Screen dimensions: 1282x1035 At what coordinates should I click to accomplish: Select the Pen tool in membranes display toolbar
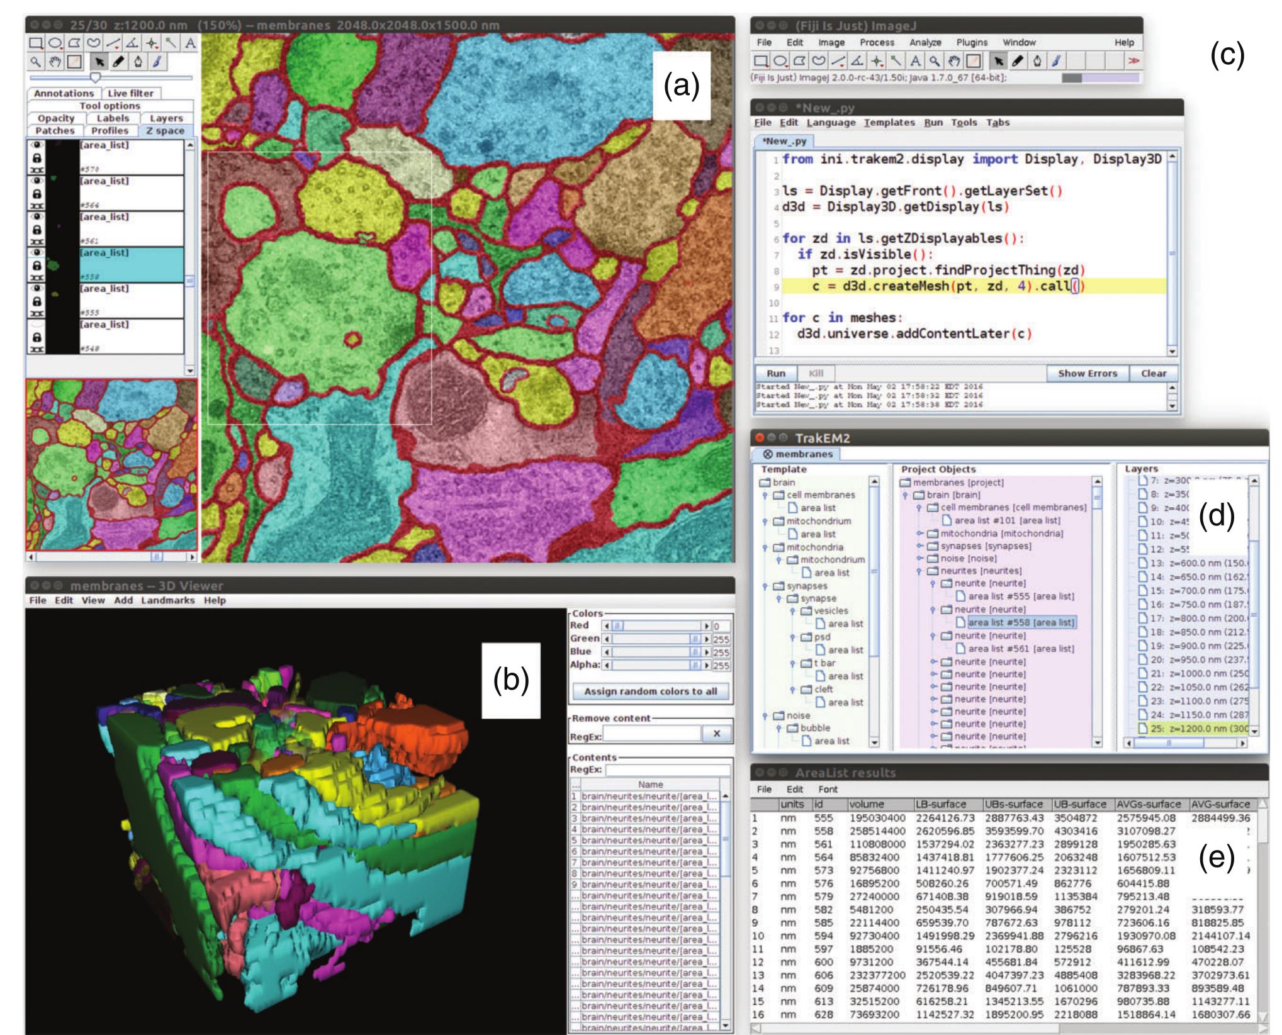tap(137, 62)
